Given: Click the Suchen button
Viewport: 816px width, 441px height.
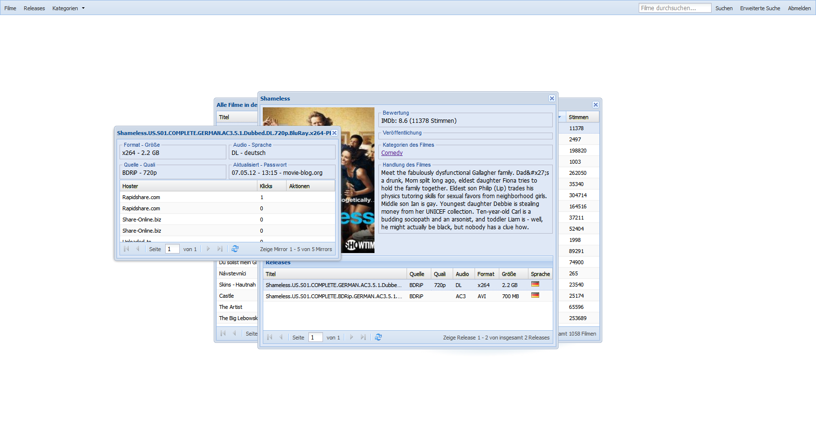Looking at the screenshot, I should pos(724,8).
